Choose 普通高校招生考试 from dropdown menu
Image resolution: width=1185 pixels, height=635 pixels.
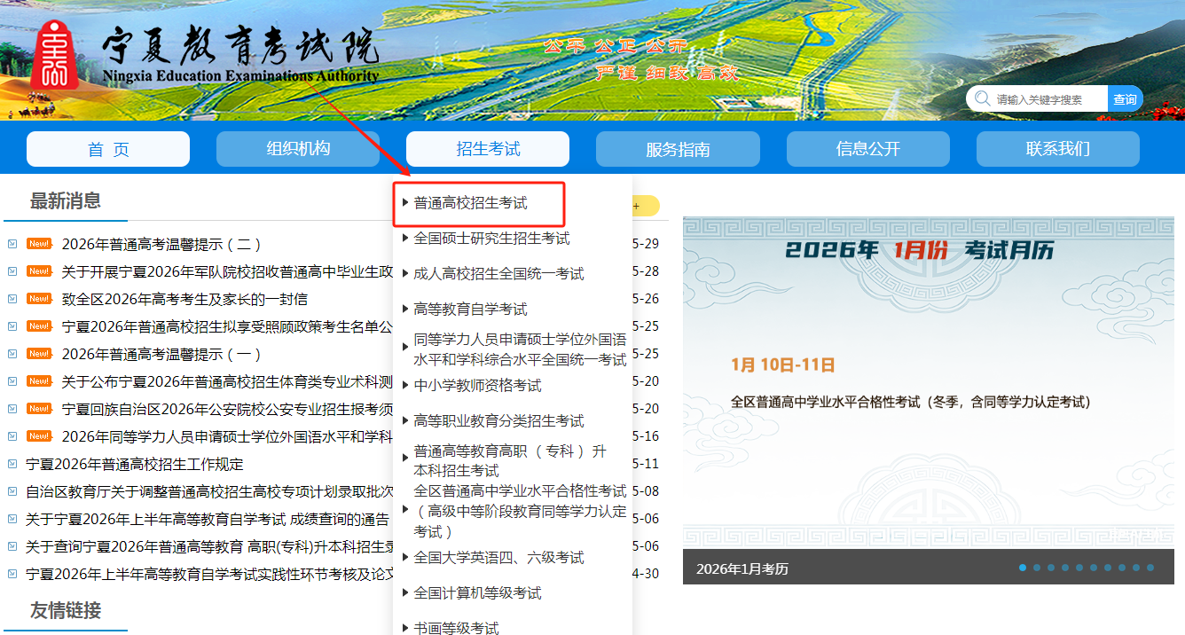(x=470, y=203)
